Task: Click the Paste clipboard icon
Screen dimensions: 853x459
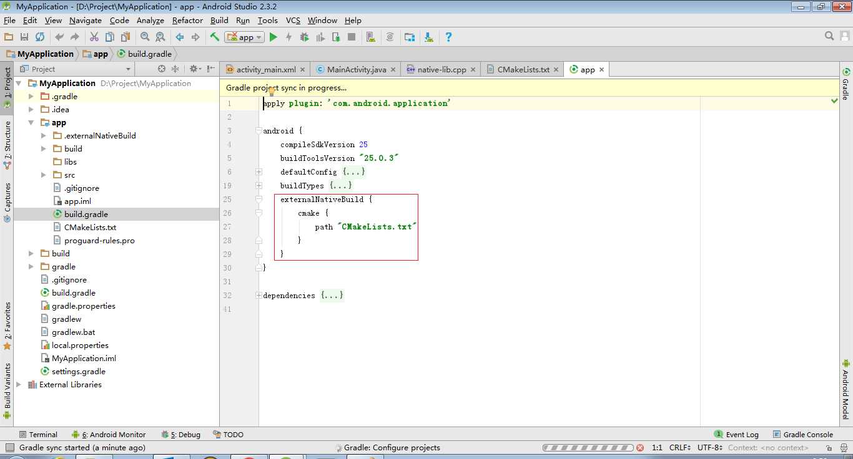Action: pyautogui.click(x=126, y=37)
